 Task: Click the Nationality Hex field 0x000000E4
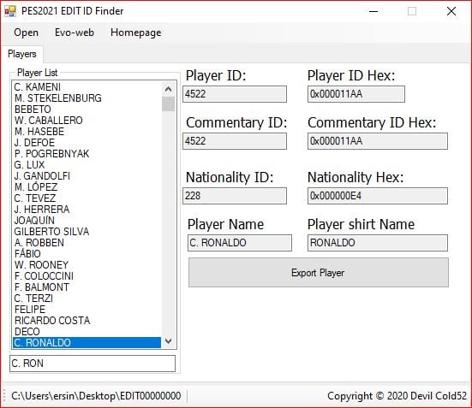point(378,196)
